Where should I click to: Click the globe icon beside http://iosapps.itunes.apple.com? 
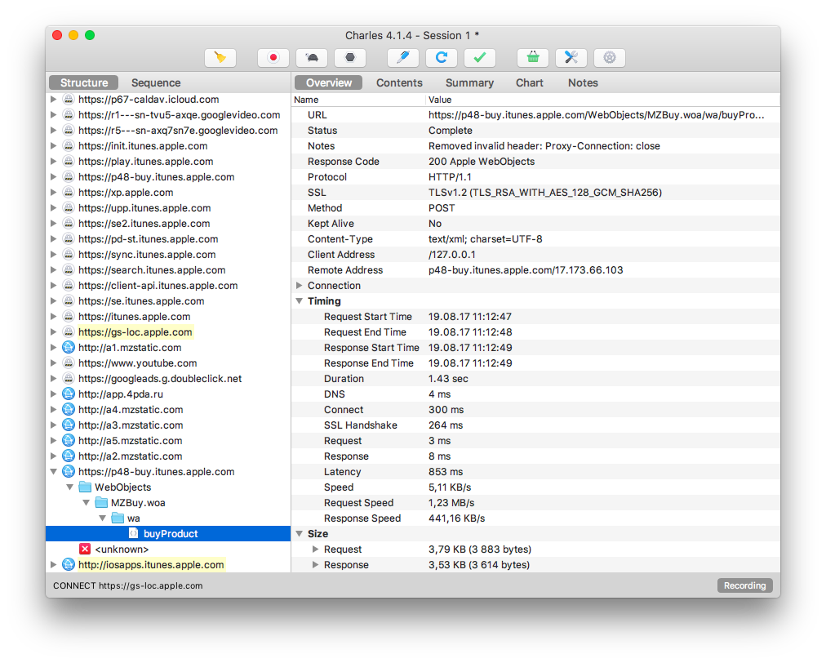click(x=69, y=565)
